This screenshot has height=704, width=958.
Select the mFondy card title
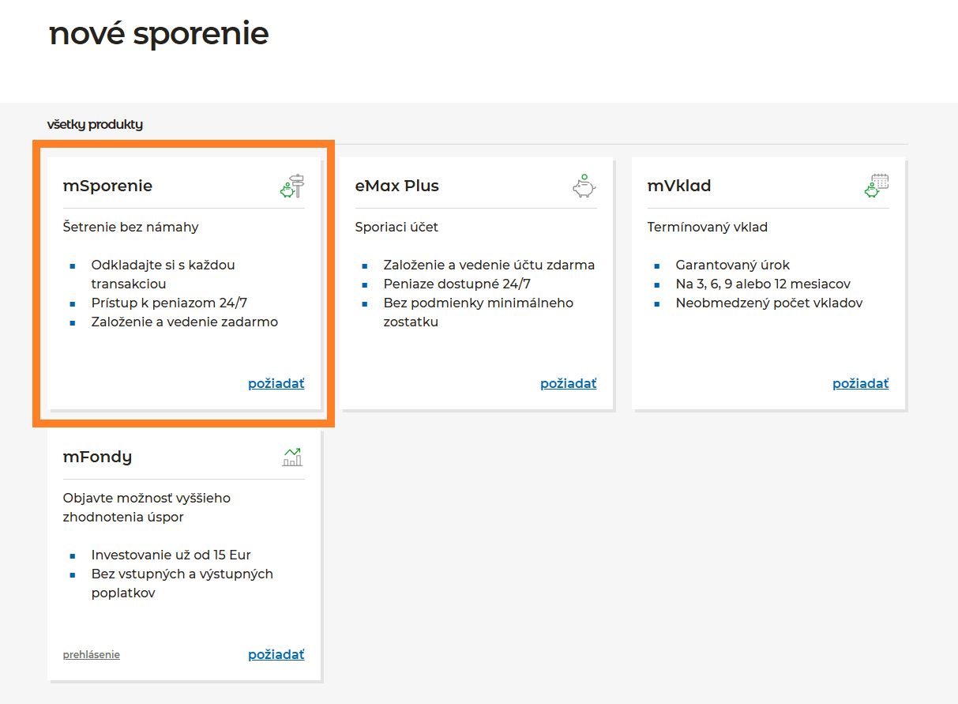[97, 457]
